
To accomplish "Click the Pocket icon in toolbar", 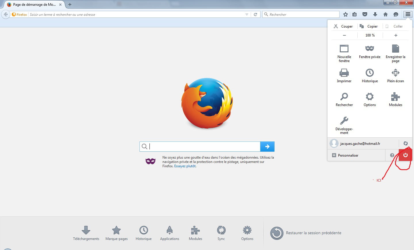I will [x=365, y=14].
